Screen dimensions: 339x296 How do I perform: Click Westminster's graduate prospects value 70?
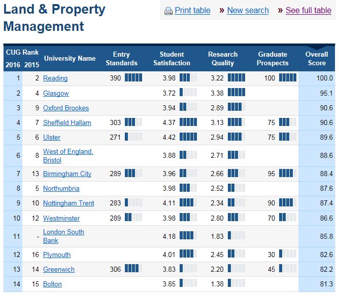click(272, 218)
